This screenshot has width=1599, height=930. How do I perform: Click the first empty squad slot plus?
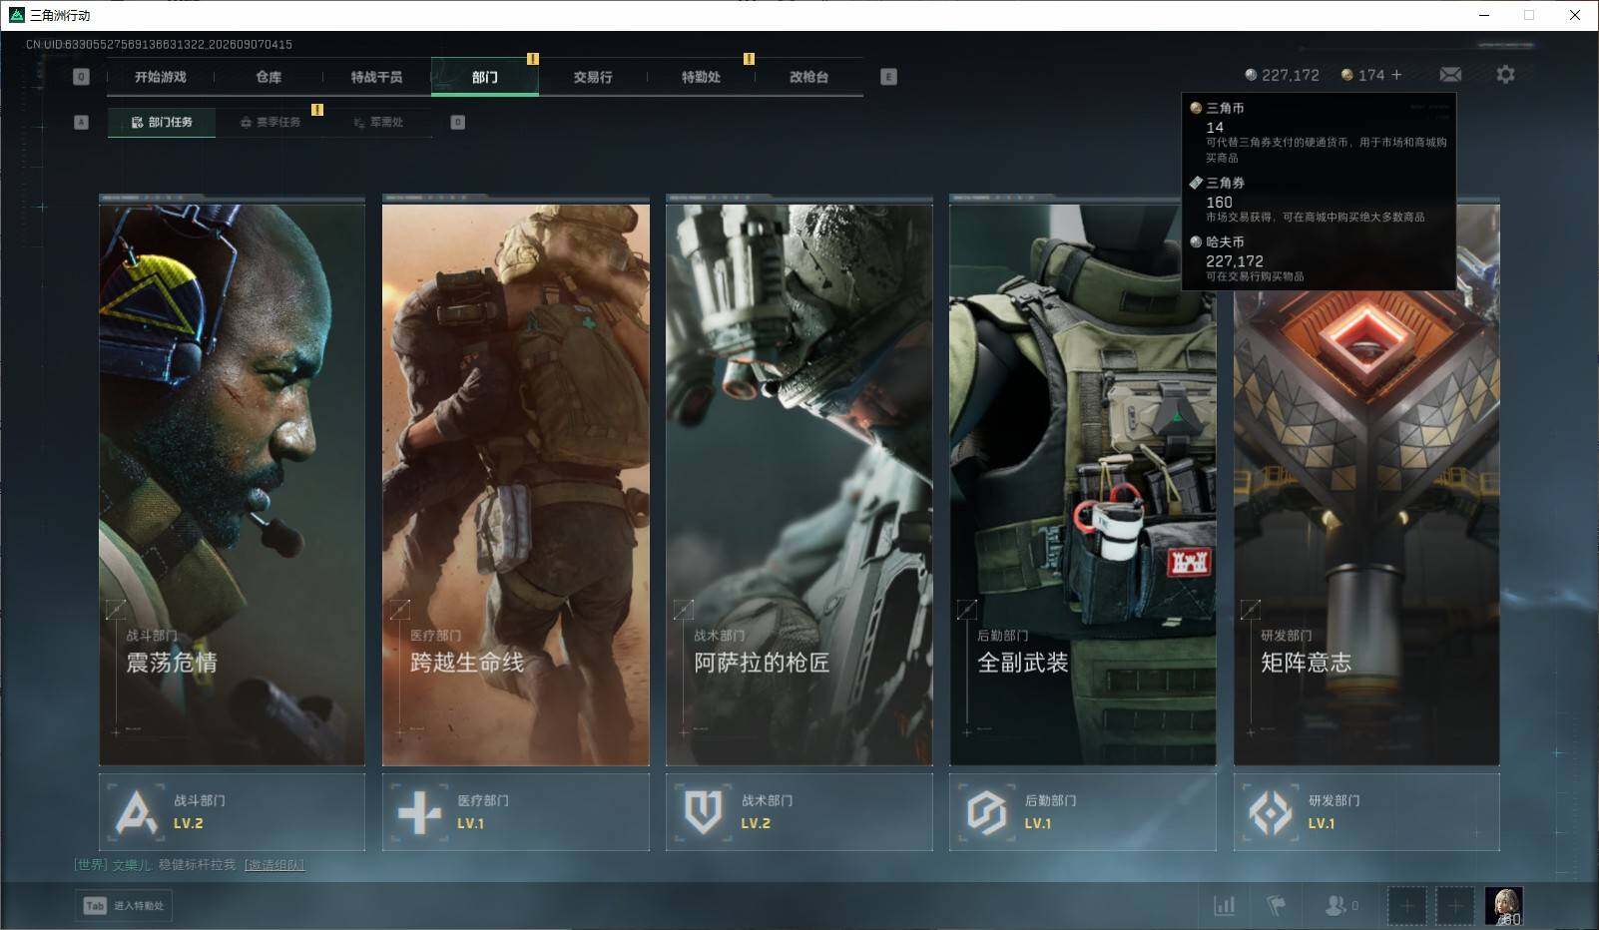click(1406, 906)
